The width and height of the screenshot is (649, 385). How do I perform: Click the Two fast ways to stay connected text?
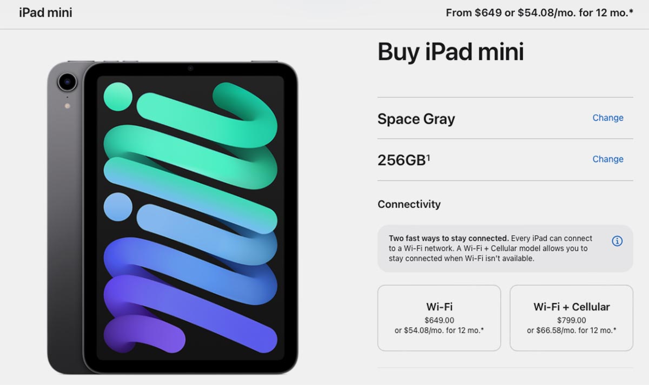click(x=448, y=238)
